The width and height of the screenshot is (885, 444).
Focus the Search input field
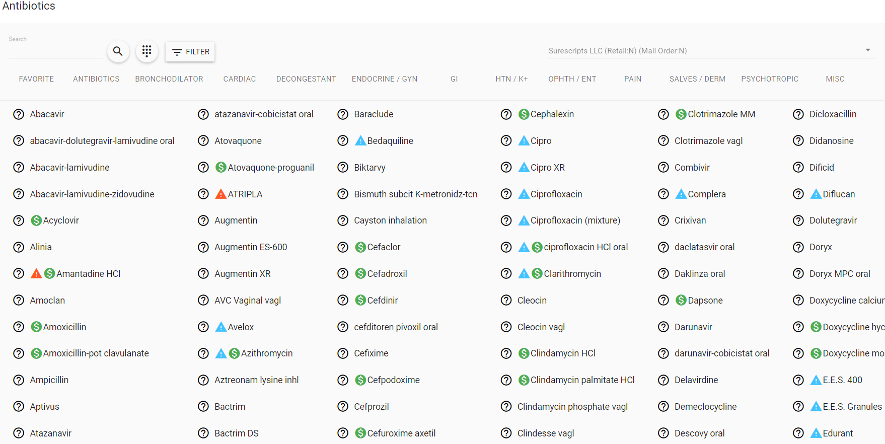click(x=55, y=51)
